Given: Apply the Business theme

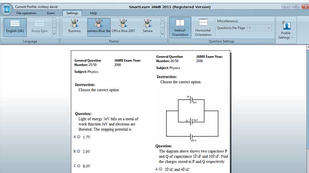Looking at the screenshot, I should click(x=75, y=27).
